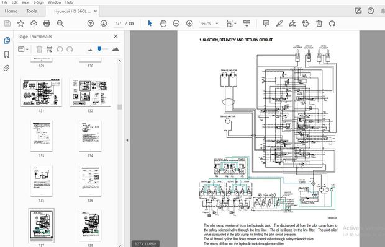Click the scrolling mode toolbar icon
Image resolution: width=385 pixels, height=247 pixels.
(x=247, y=24)
